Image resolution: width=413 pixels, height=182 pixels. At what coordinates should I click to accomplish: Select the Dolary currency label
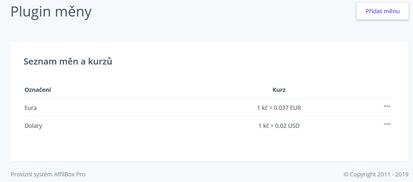[x=33, y=126]
